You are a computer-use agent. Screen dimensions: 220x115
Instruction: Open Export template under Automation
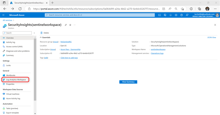[17, 113]
